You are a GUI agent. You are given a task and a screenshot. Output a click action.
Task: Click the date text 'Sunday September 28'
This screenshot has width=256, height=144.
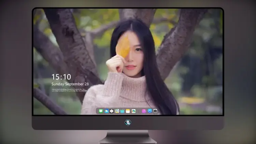(x=70, y=84)
